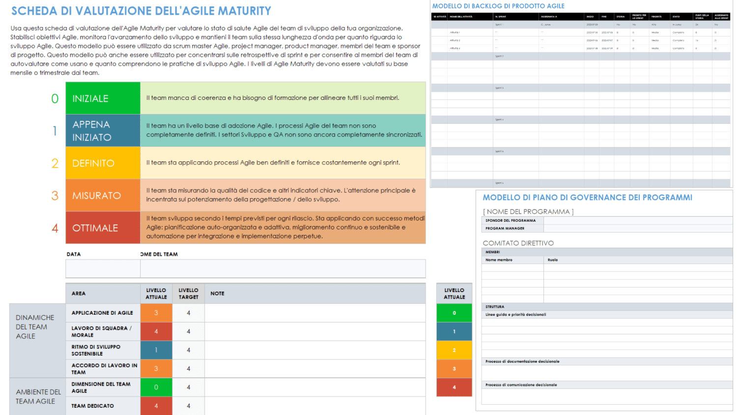Select the orange MISURATO level cell
Viewport: 737px width, 415px height.
103,196
